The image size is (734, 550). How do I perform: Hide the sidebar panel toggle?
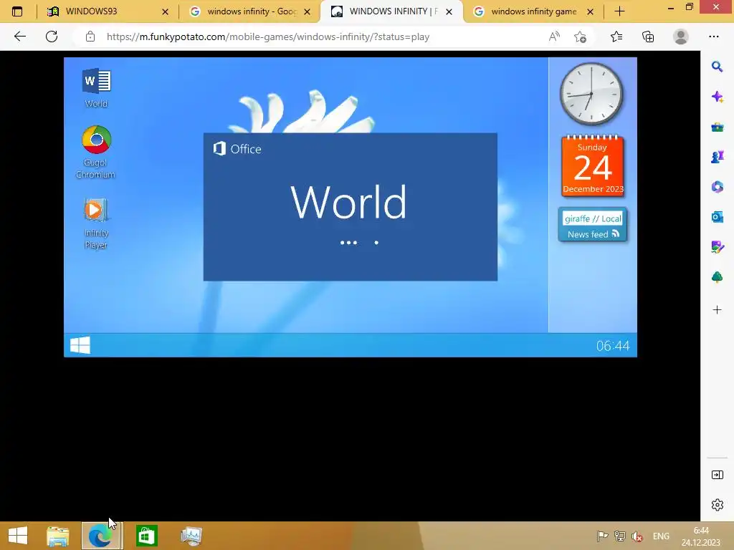tap(717, 475)
